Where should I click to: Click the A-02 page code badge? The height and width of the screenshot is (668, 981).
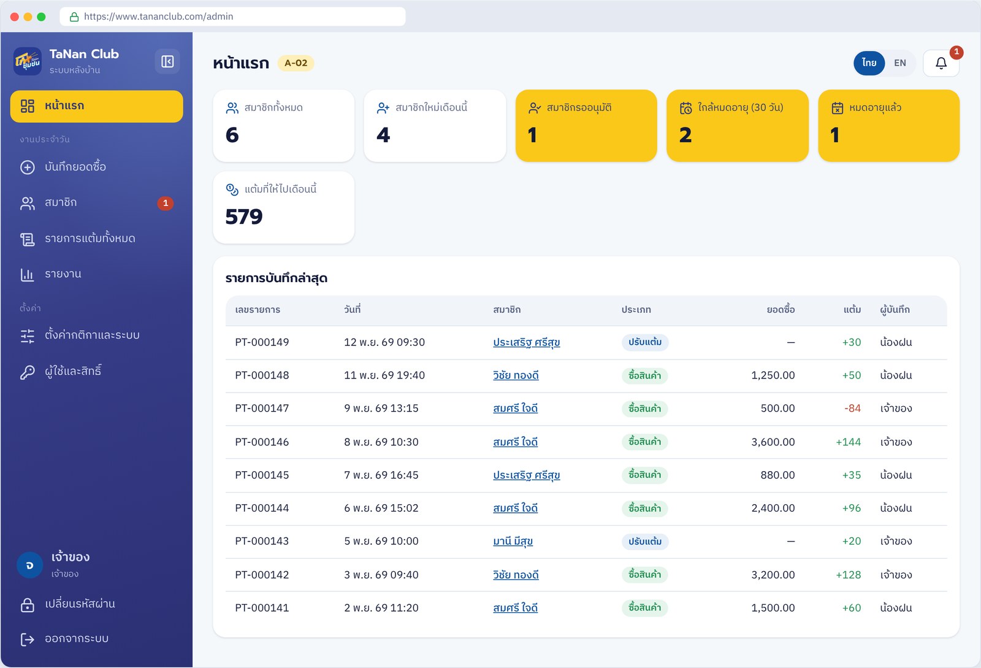[296, 63]
